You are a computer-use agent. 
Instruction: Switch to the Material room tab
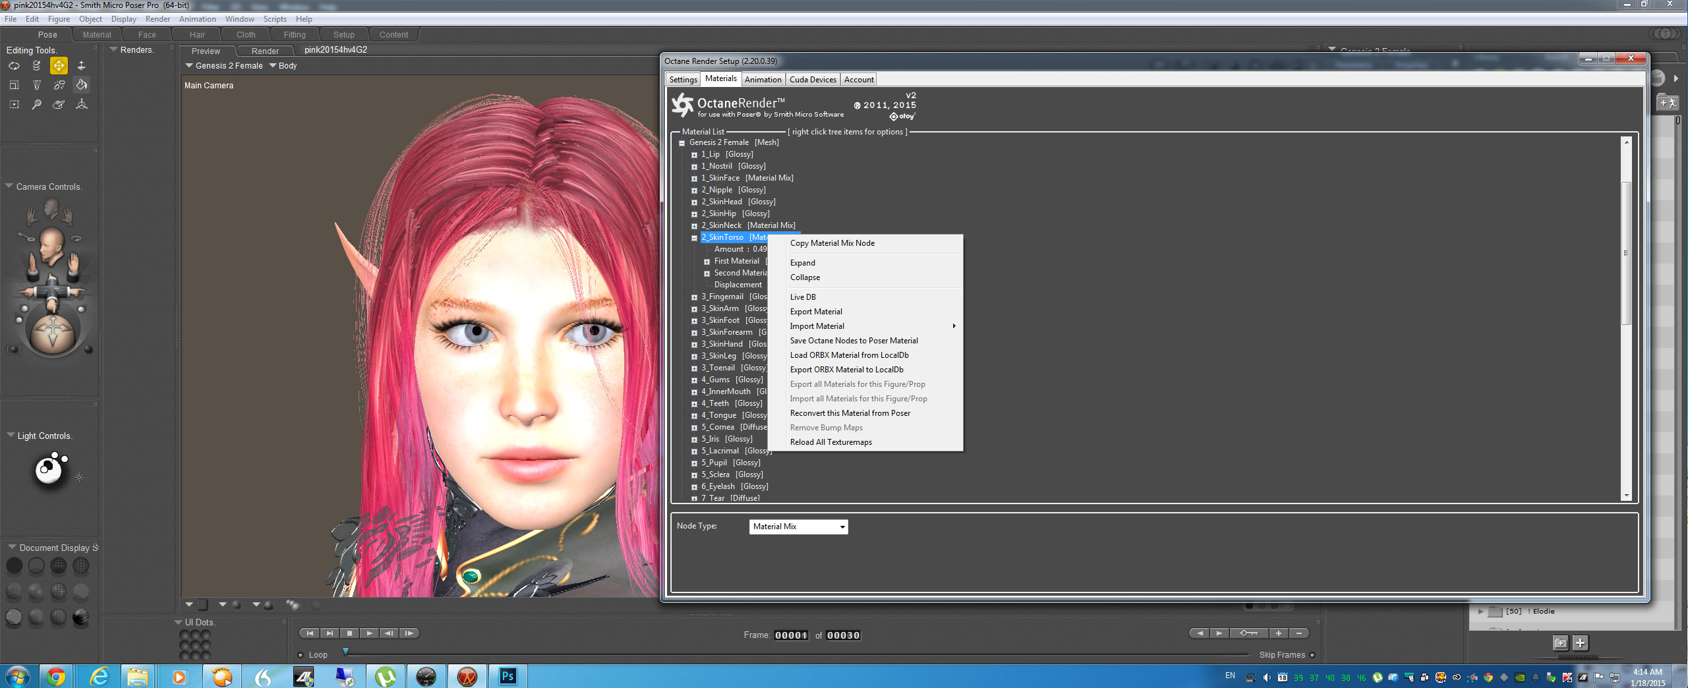pyautogui.click(x=97, y=35)
